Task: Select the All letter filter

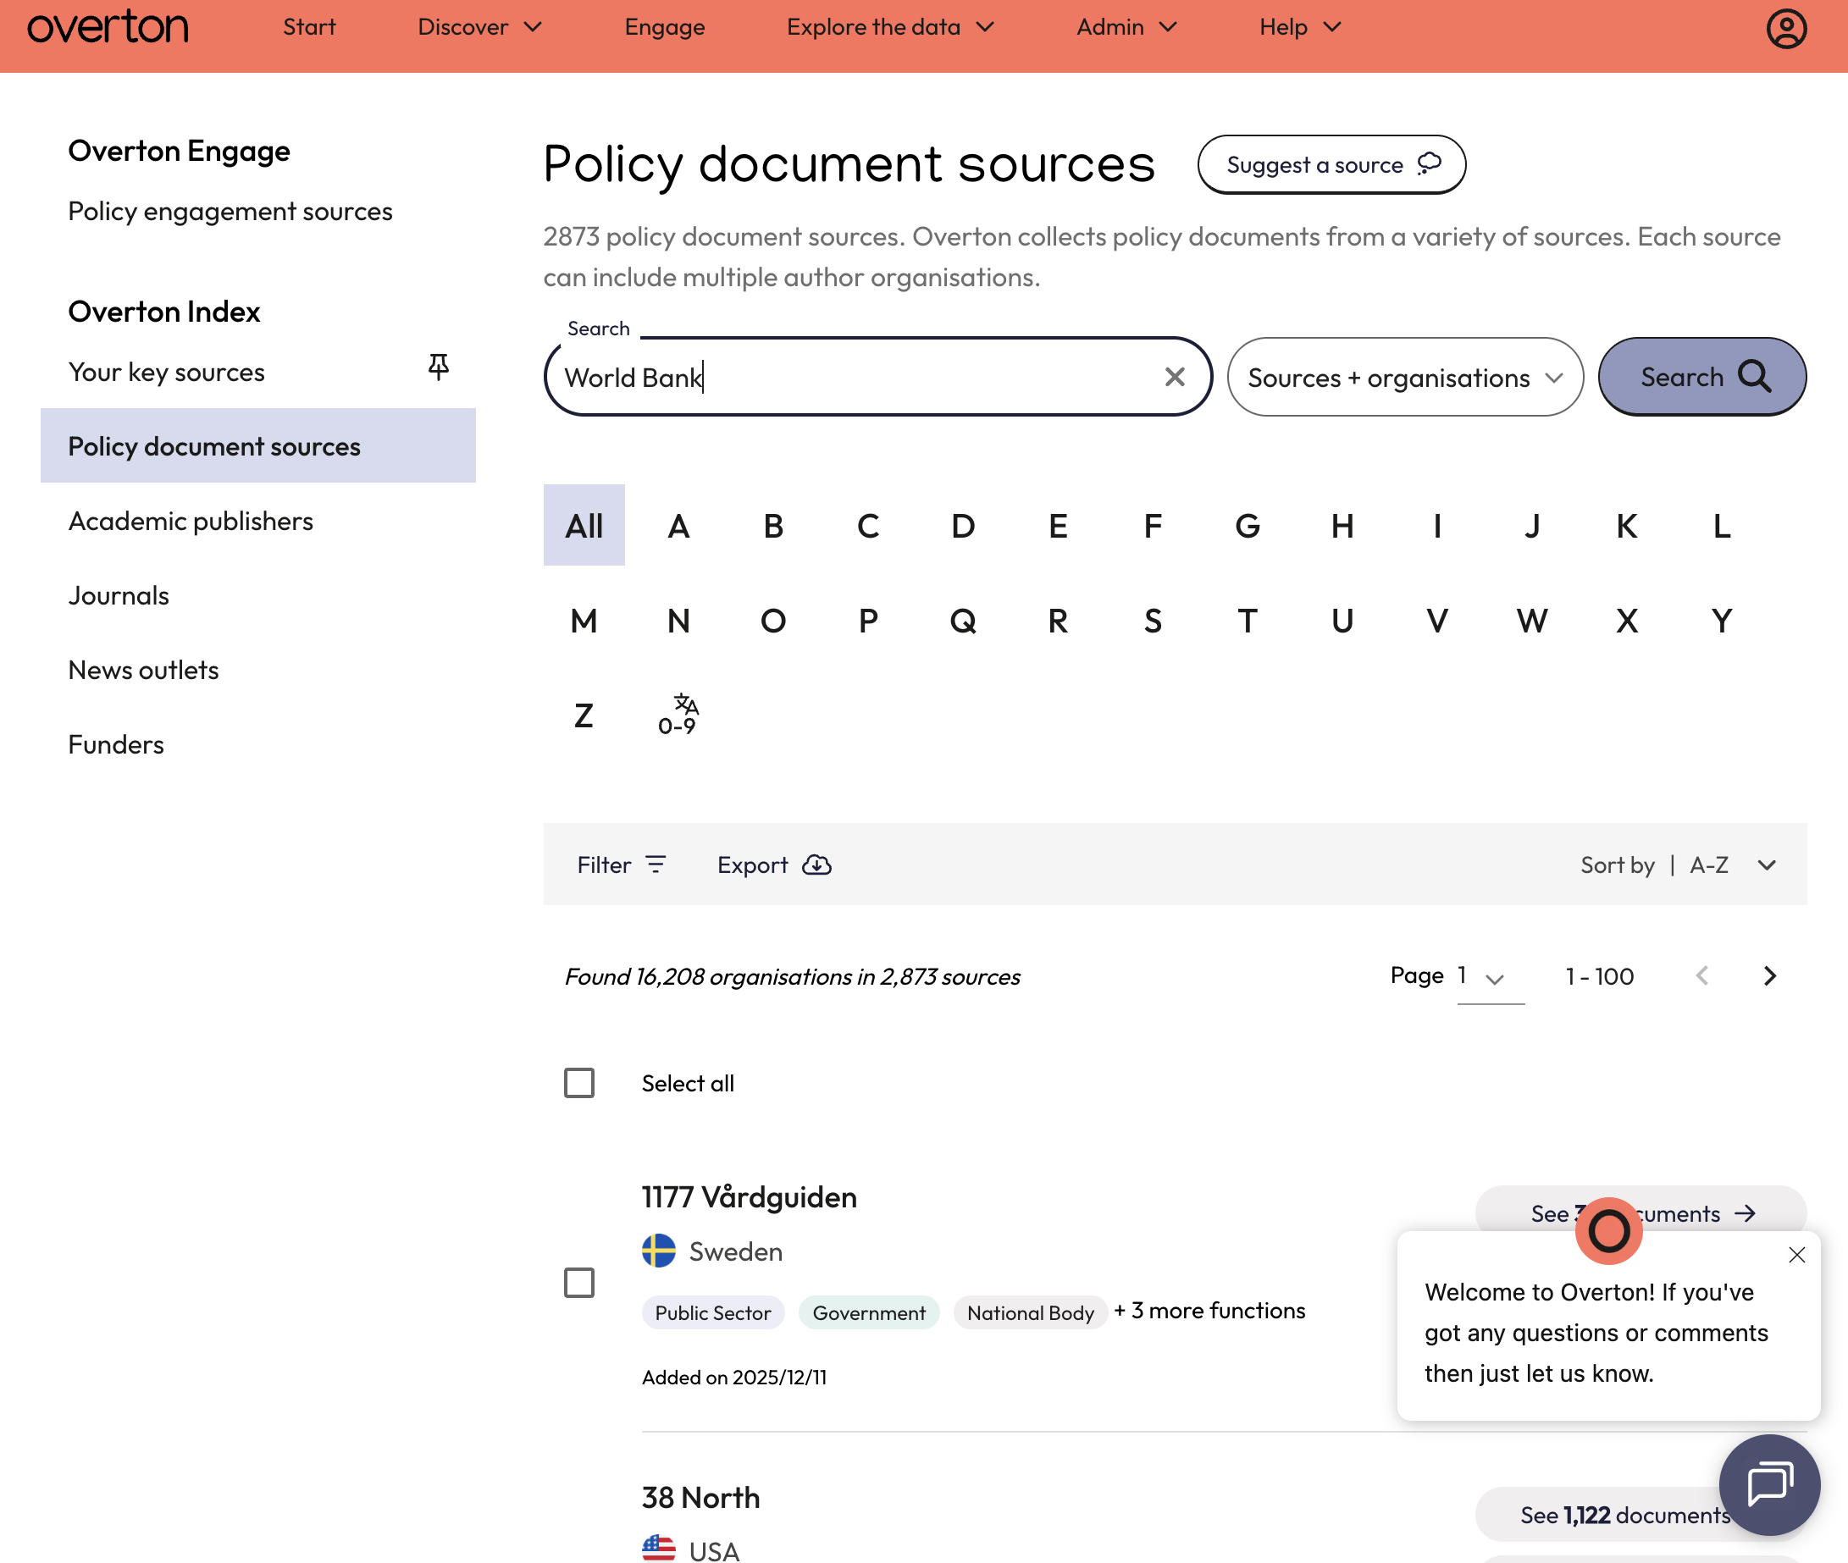Action: coord(584,526)
